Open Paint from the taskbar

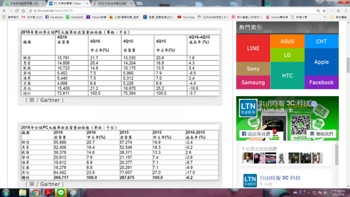[x=73, y=193]
